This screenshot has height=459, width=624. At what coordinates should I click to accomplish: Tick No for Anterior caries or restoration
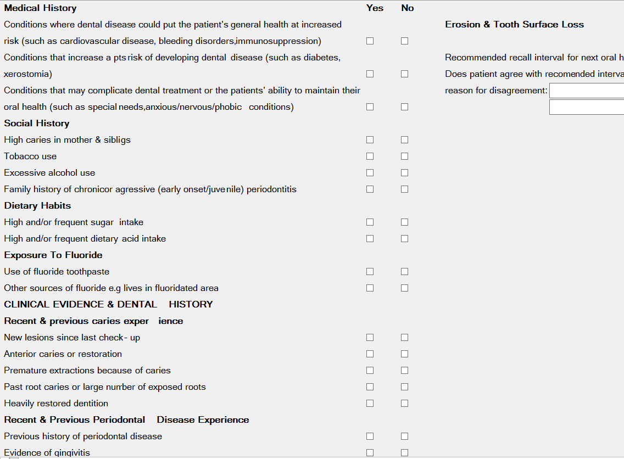[x=405, y=354]
